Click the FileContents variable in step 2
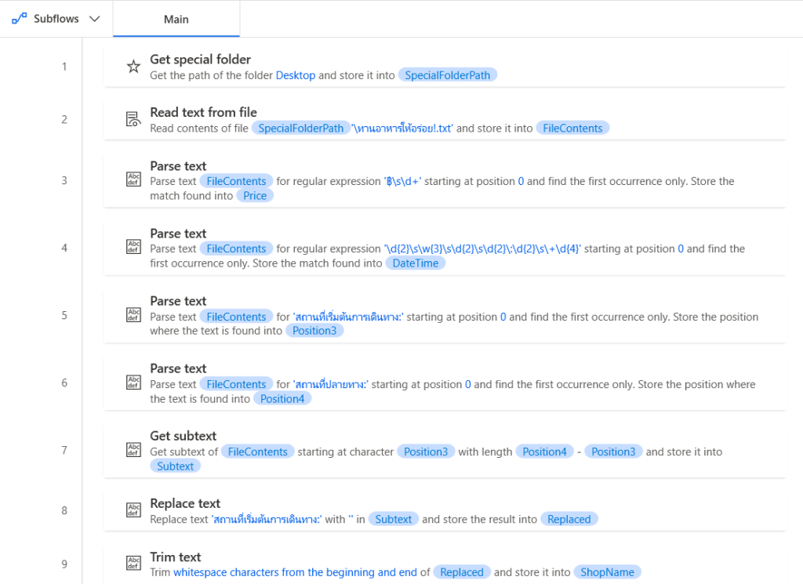The height and width of the screenshot is (584, 803). pyautogui.click(x=572, y=129)
